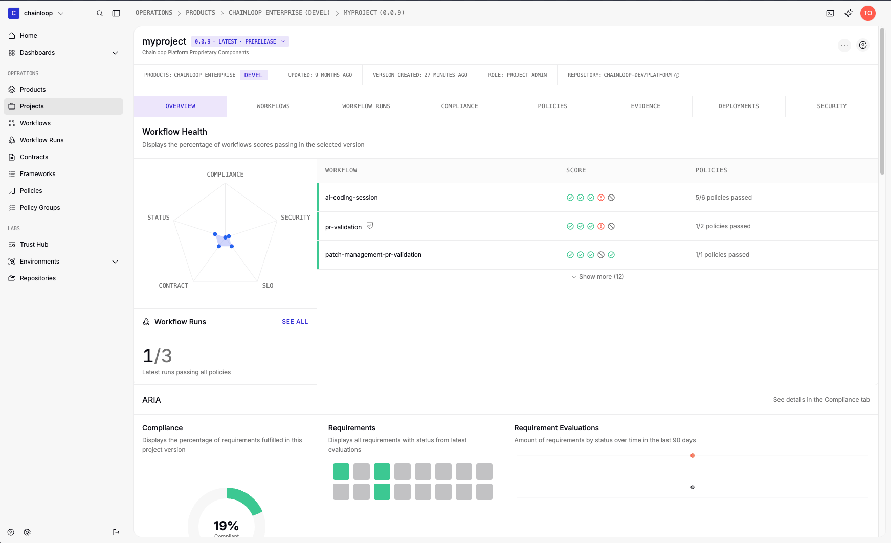
Task: Expand Show more (12) workflows
Action: [597, 277]
